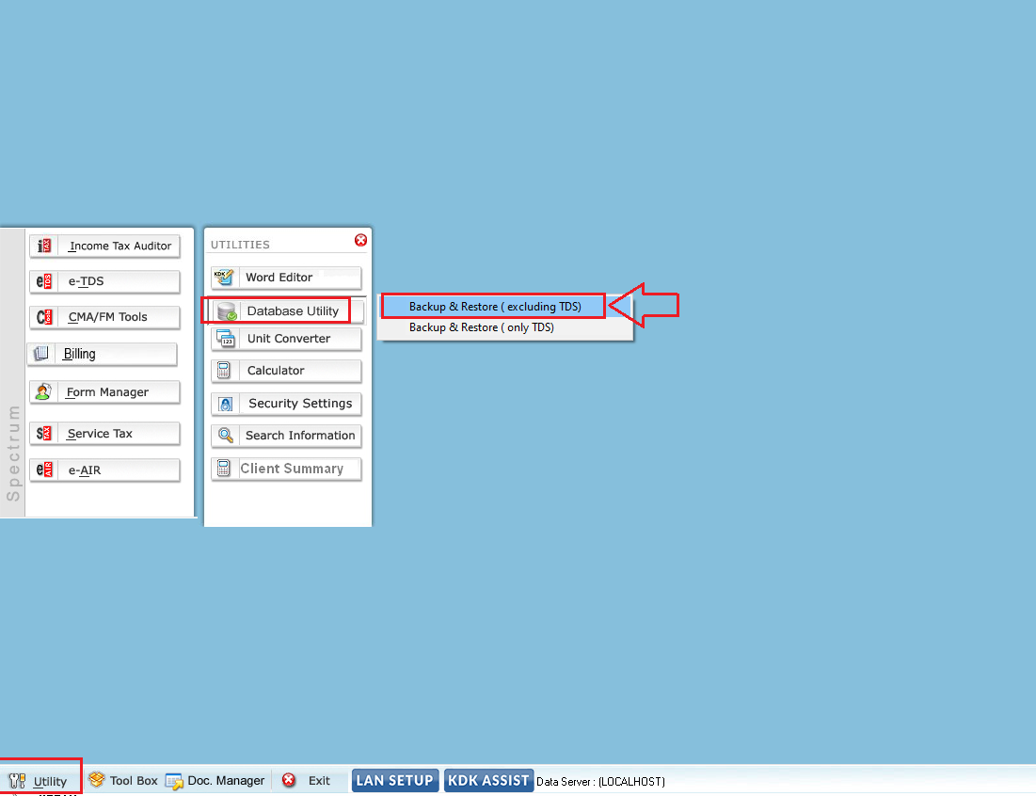Image resolution: width=1036 pixels, height=796 pixels.
Task: Click the KDK ASSIST button
Action: coord(488,781)
